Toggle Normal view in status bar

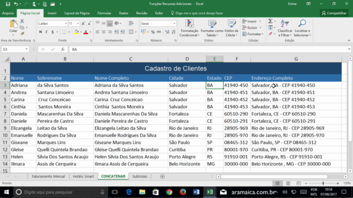[x=277, y=183]
